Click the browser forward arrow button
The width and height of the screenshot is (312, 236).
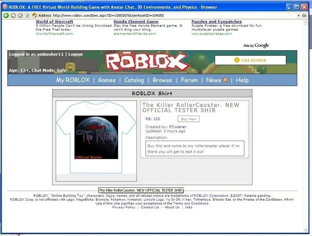click(x=13, y=15)
